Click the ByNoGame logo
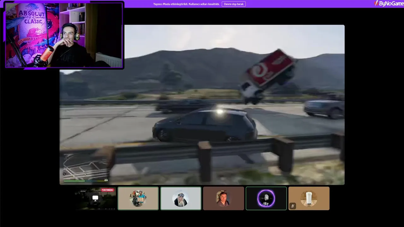 (x=389, y=3)
